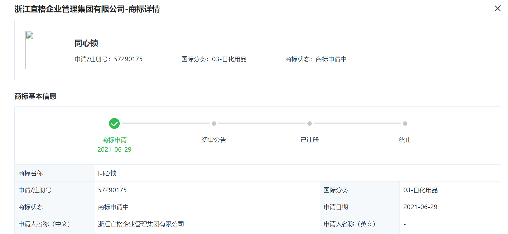This screenshot has height=234, width=508.
Task: Click header 商标状态 商标申请中 text
Action: click(316, 59)
